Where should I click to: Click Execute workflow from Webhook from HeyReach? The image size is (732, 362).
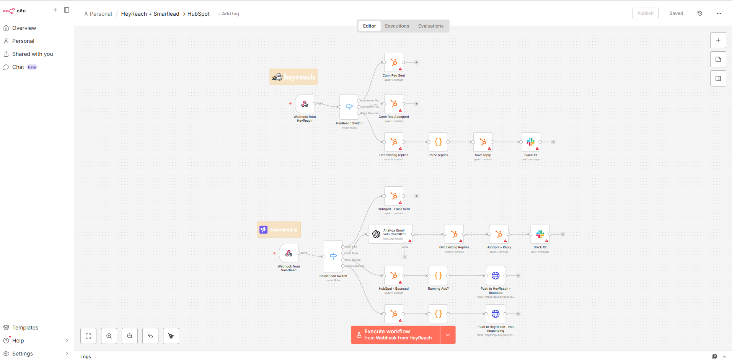(395, 335)
